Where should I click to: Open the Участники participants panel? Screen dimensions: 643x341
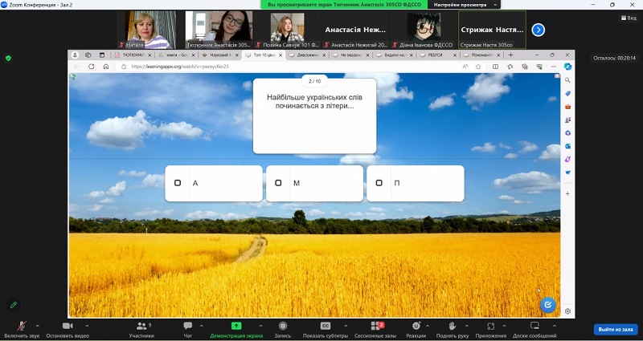[141, 326]
